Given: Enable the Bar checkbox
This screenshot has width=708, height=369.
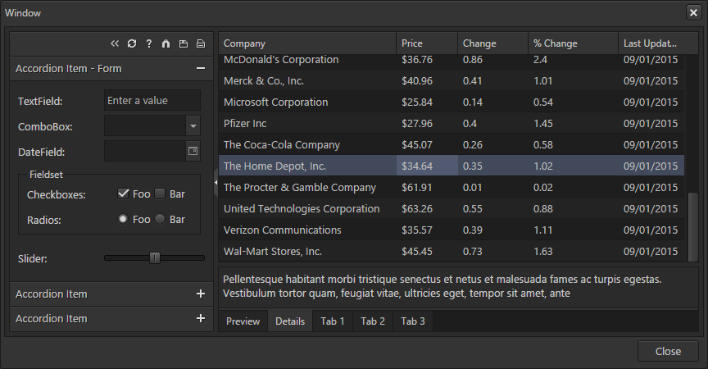Looking at the screenshot, I should point(160,194).
